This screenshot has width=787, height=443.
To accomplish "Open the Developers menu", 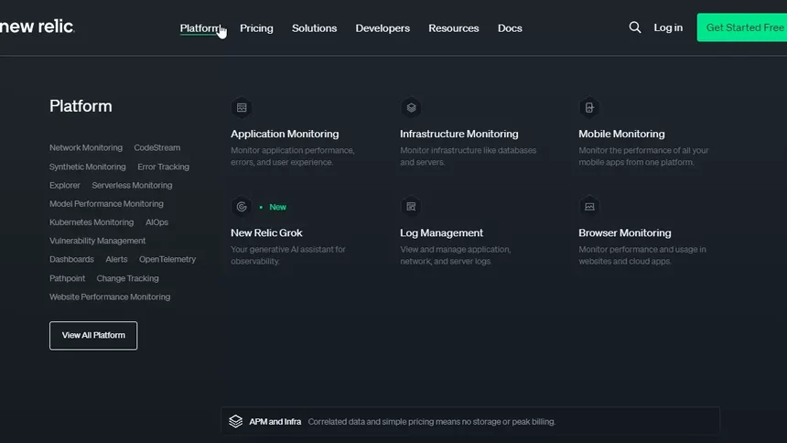I will 383,28.
